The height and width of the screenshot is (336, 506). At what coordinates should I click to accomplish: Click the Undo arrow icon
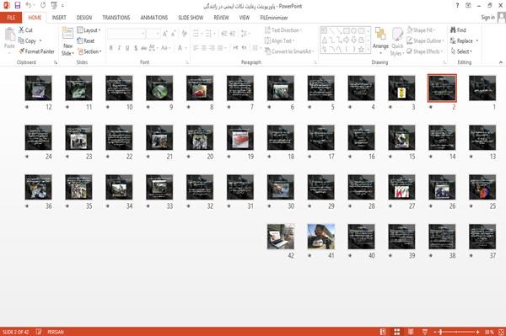tap(29, 6)
